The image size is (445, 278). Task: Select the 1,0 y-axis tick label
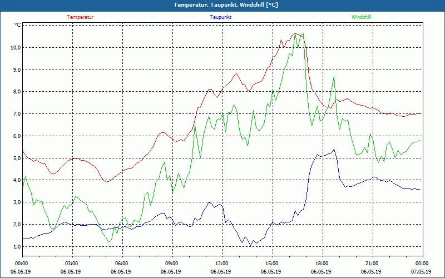tap(17, 246)
